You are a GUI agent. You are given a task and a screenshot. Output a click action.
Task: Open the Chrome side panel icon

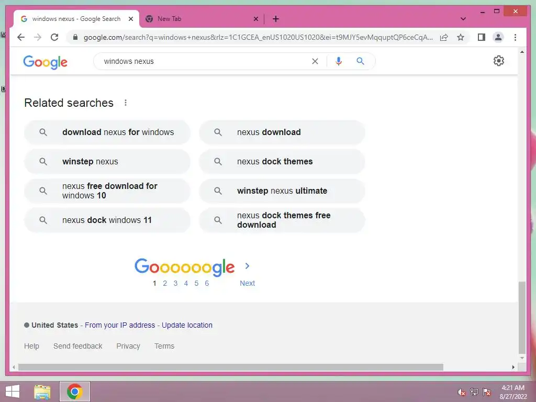pos(482,37)
